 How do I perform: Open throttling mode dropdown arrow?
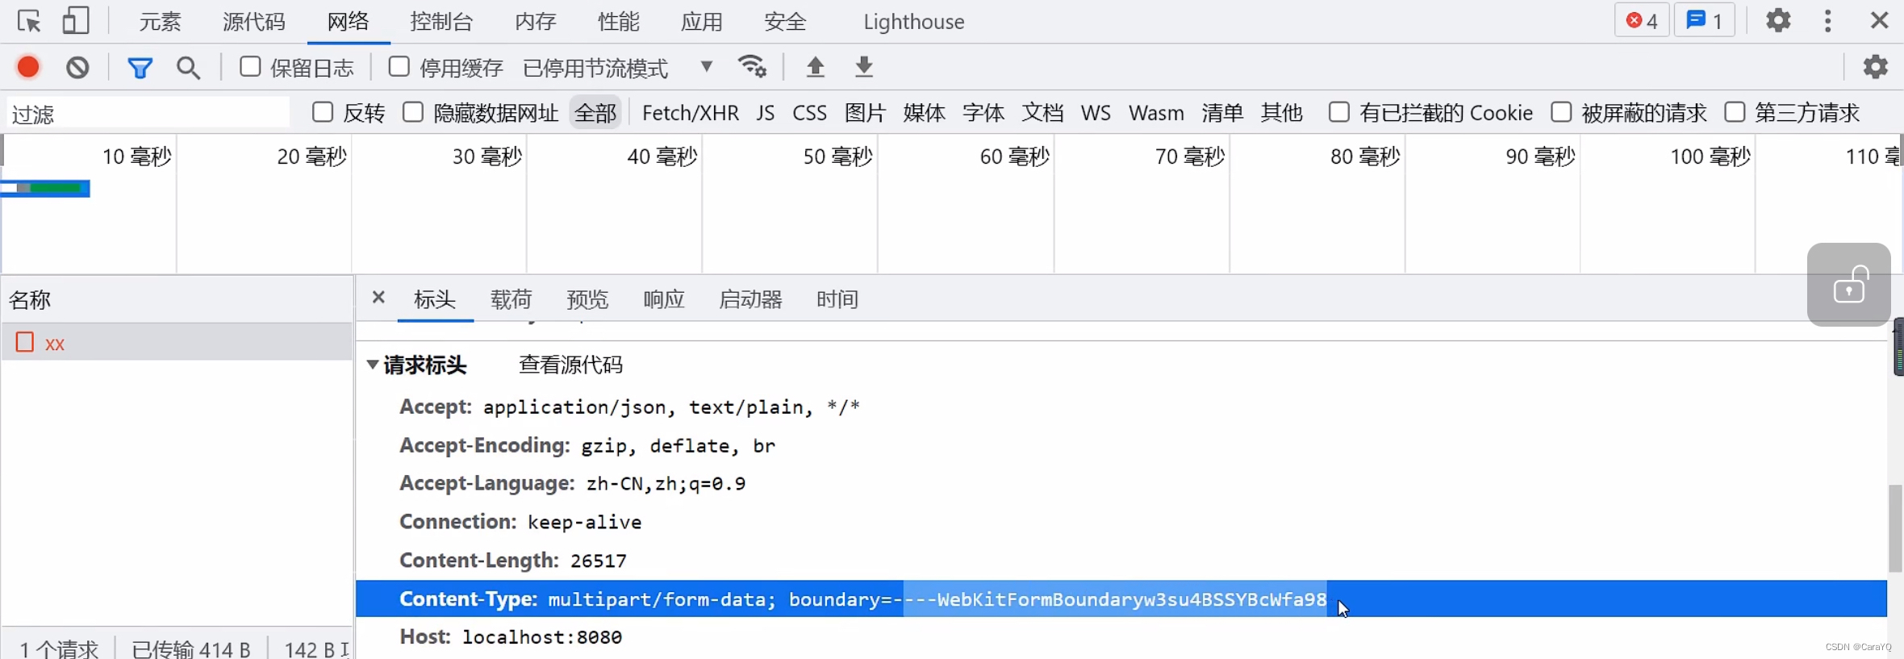coord(707,67)
